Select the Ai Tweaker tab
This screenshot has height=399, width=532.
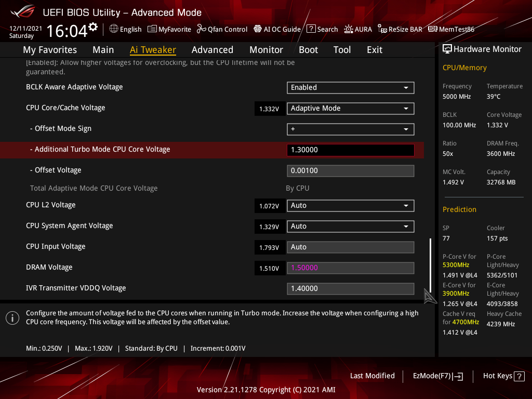click(153, 50)
